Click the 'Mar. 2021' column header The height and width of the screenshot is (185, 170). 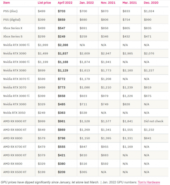(129, 3)
